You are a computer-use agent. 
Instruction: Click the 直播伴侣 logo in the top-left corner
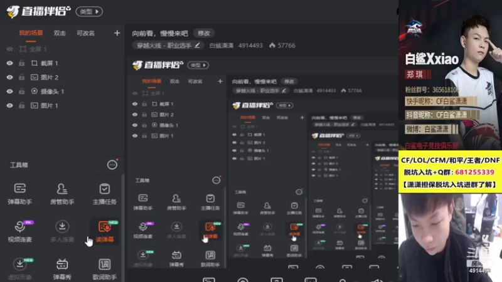click(x=38, y=11)
